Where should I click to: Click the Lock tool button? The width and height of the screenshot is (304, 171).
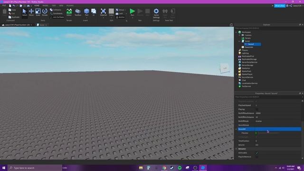pyautogui.click(x=119, y=14)
